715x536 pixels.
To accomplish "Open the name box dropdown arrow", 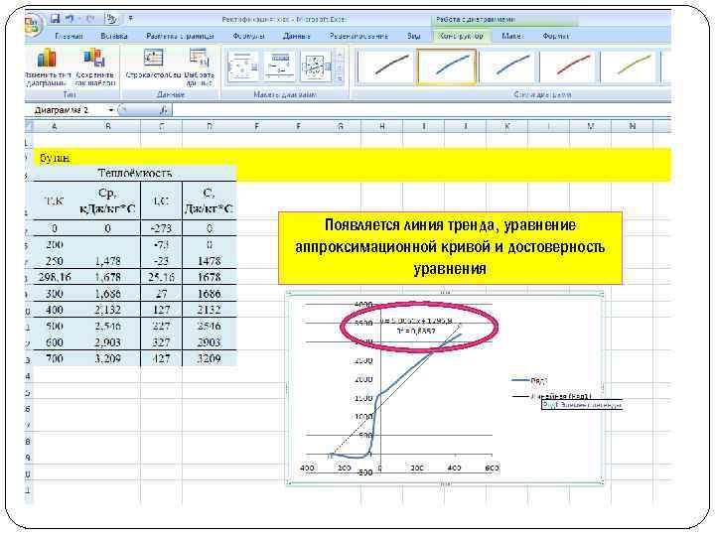I will (111, 110).
